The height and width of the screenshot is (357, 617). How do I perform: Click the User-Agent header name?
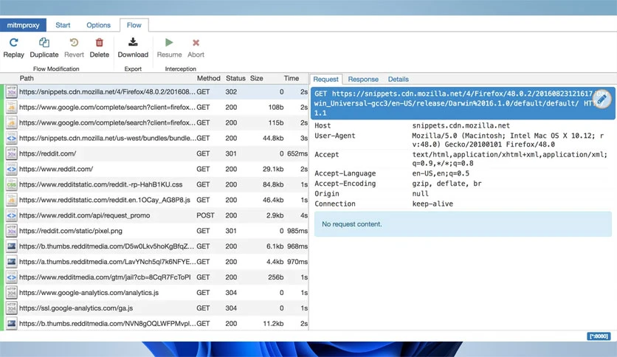pyautogui.click(x=335, y=136)
